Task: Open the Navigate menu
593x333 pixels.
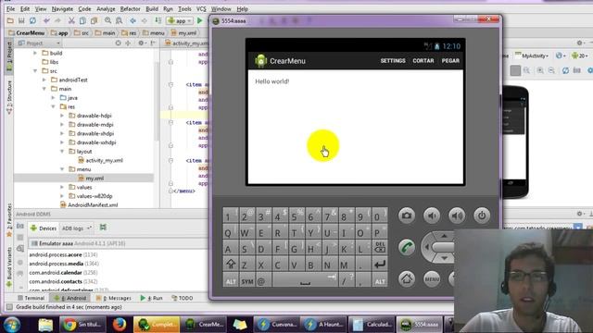Action: 62,8
